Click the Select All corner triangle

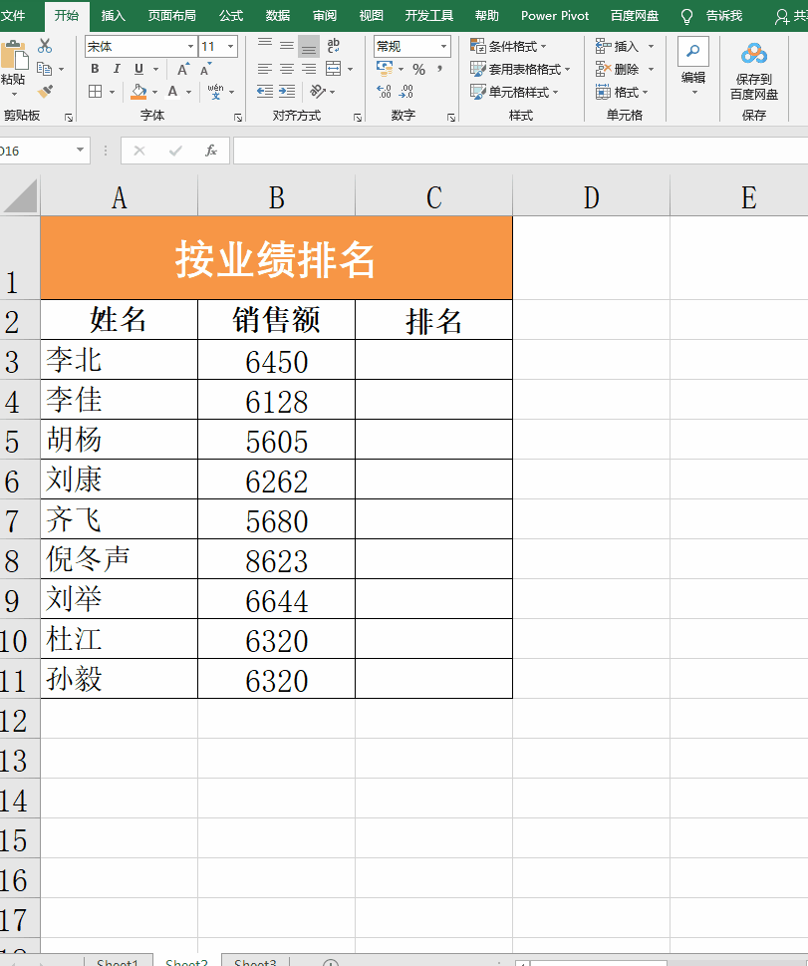click(20, 196)
